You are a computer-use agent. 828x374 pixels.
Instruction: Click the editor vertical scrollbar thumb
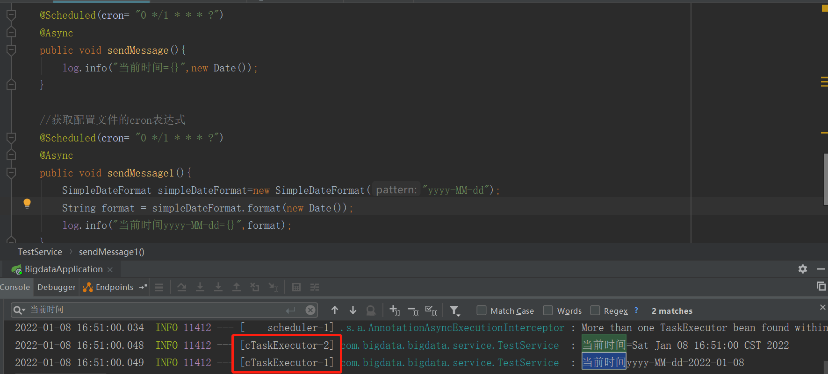[x=826, y=179]
